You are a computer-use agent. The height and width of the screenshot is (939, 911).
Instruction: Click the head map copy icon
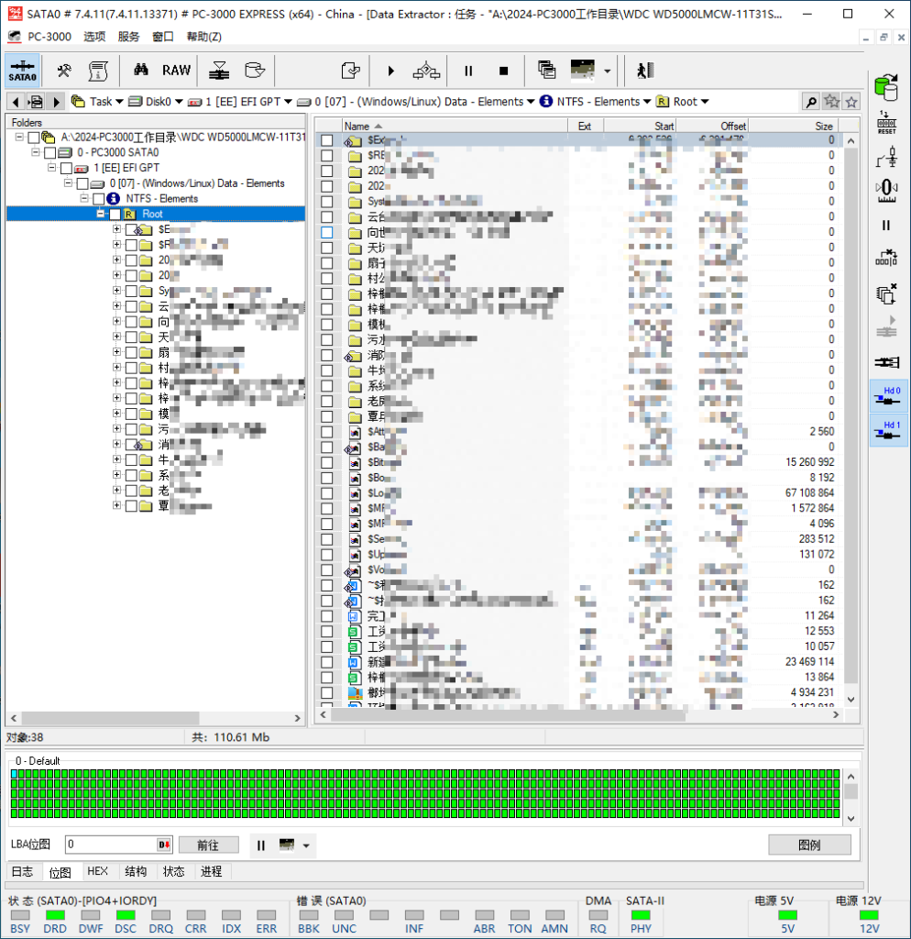(x=219, y=70)
